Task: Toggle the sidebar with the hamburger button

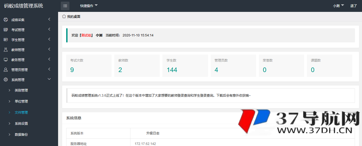Action: pyautogui.click(x=65, y=6)
